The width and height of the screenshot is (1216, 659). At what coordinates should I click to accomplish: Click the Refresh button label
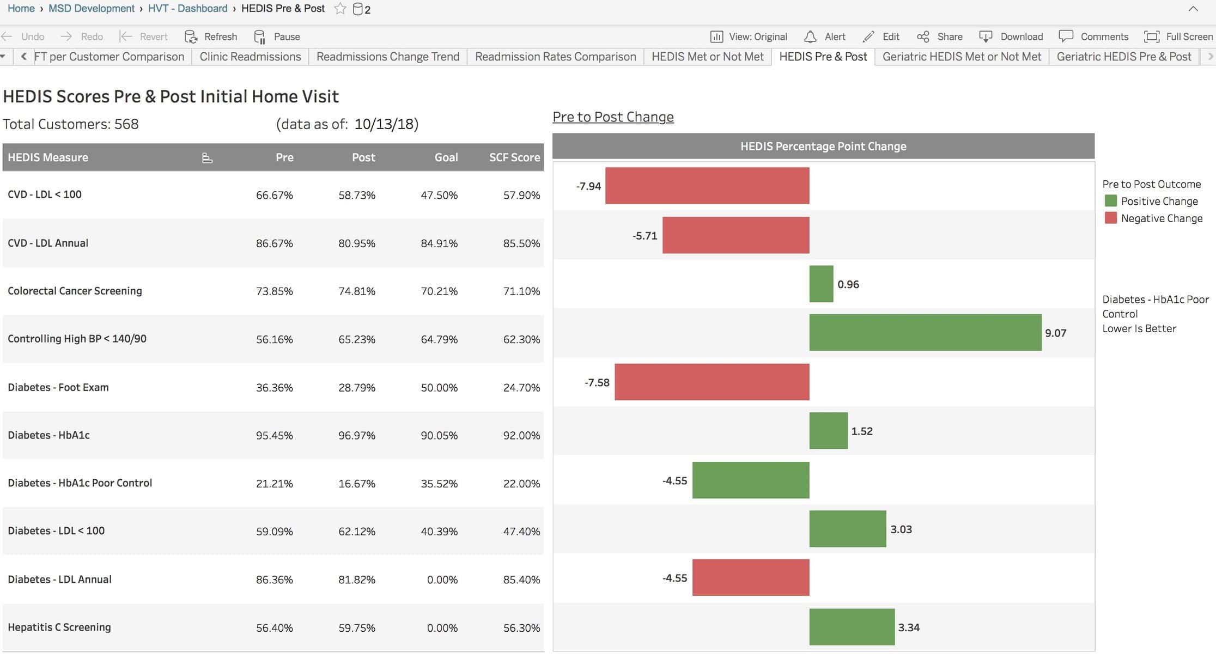coord(220,36)
